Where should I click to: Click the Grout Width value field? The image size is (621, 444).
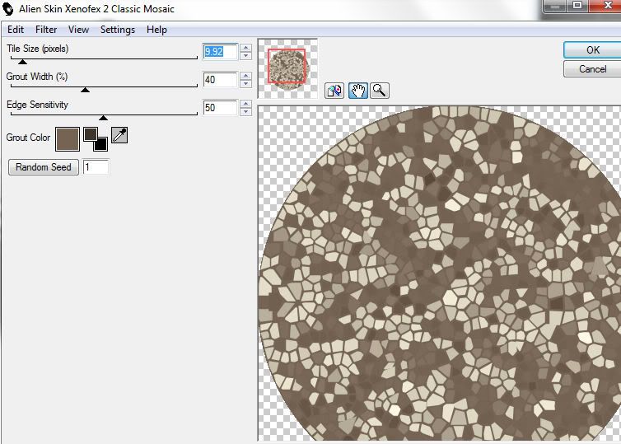pos(220,80)
